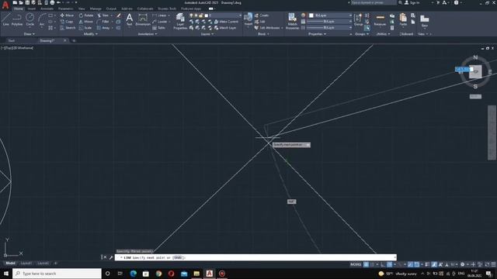Click in the command line input
This screenshot has width=497, height=279.
click(x=255, y=257)
